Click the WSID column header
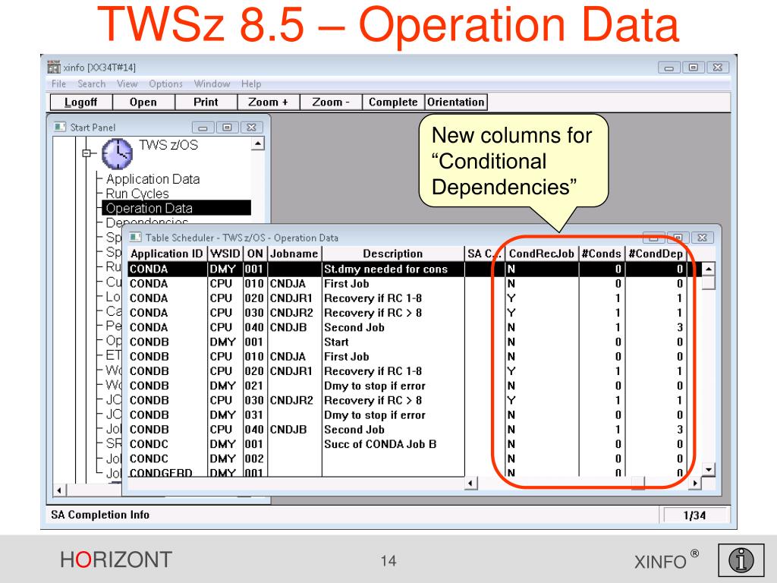This screenshot has width=777, height=583. [225, 254]
